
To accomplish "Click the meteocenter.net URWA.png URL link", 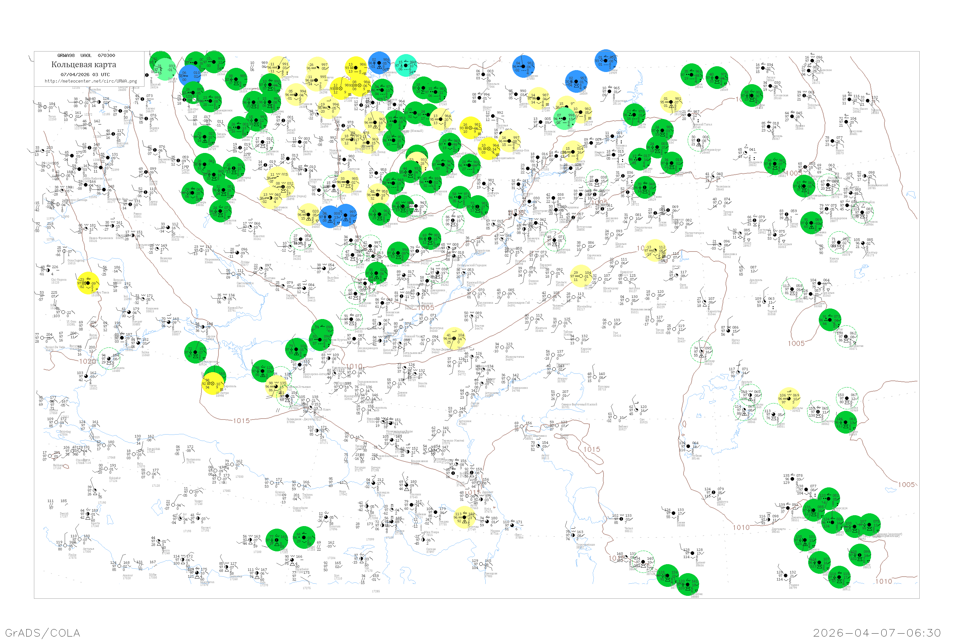I will tap(91, 81).
